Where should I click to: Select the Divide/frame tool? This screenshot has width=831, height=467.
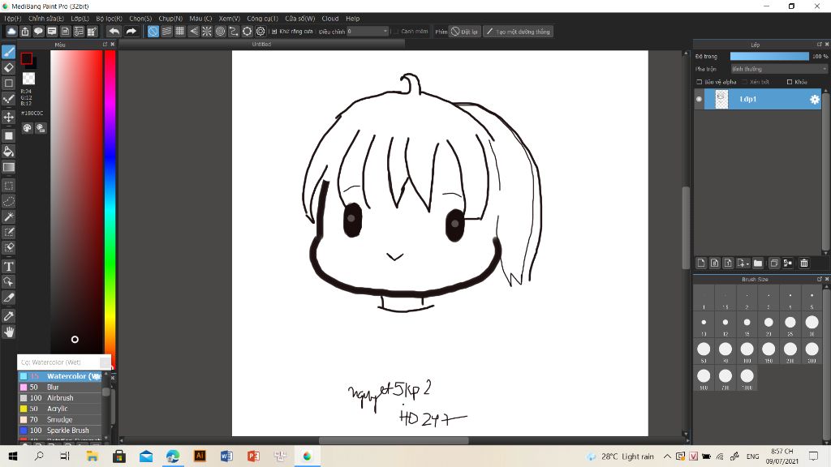[x=8, y=298]
